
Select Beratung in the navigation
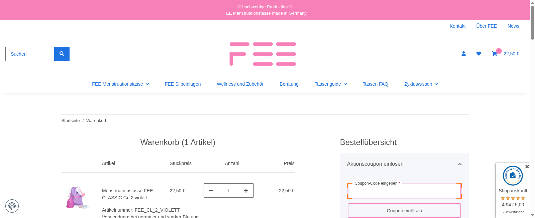click(289, 84)
